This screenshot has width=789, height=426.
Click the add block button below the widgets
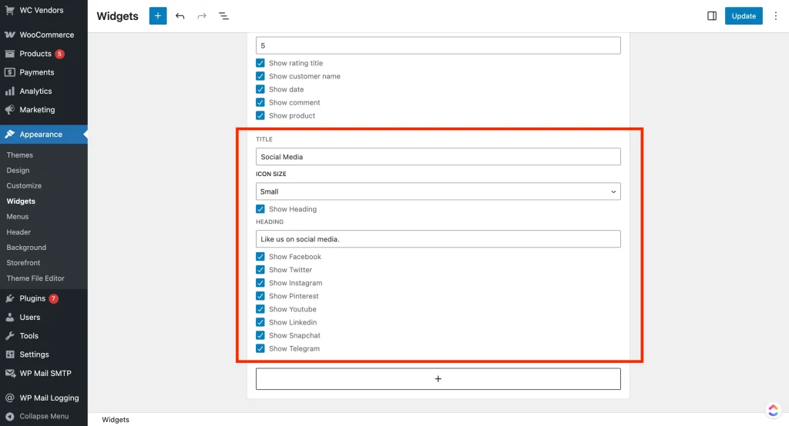(438, 379)
